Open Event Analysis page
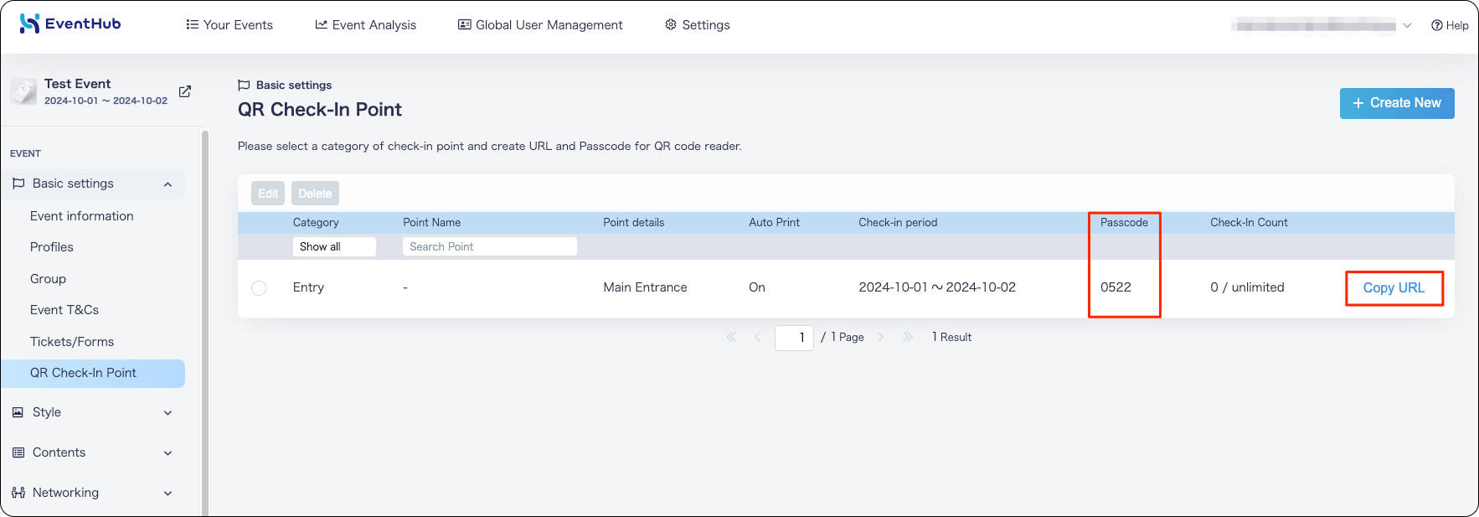The width and height of the screenshot is (1479, 517). (366, 25)
